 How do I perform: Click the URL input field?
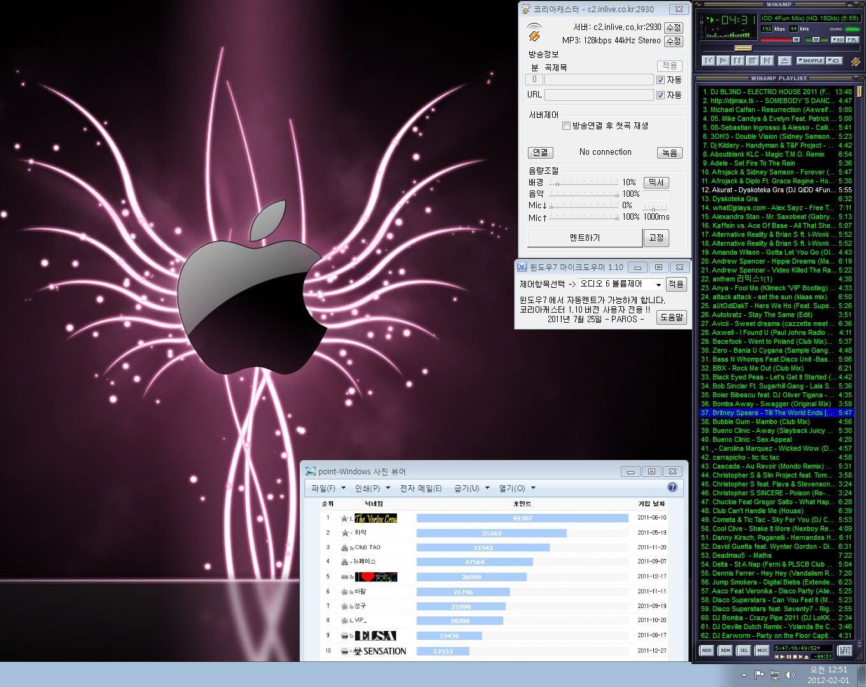coord(599,95)
